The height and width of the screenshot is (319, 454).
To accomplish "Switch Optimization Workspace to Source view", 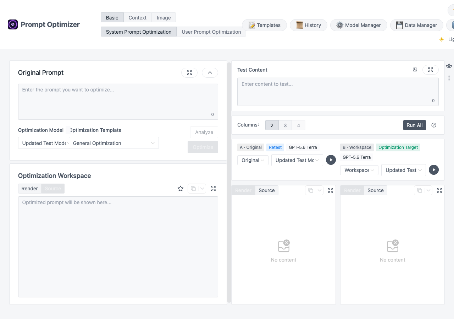I will pyautogui.click(x=53, y=189).
